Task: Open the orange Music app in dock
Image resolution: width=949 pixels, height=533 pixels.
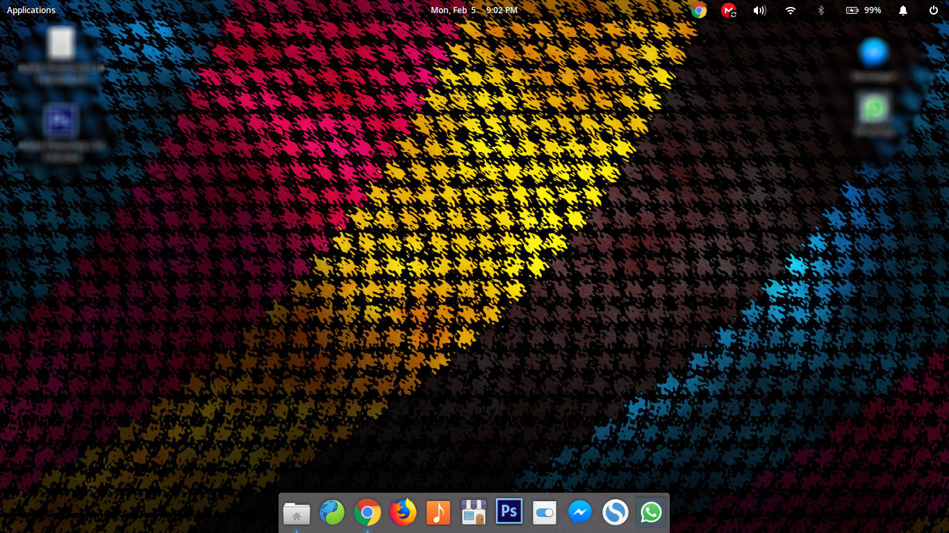Action: (x=438, y=513)
